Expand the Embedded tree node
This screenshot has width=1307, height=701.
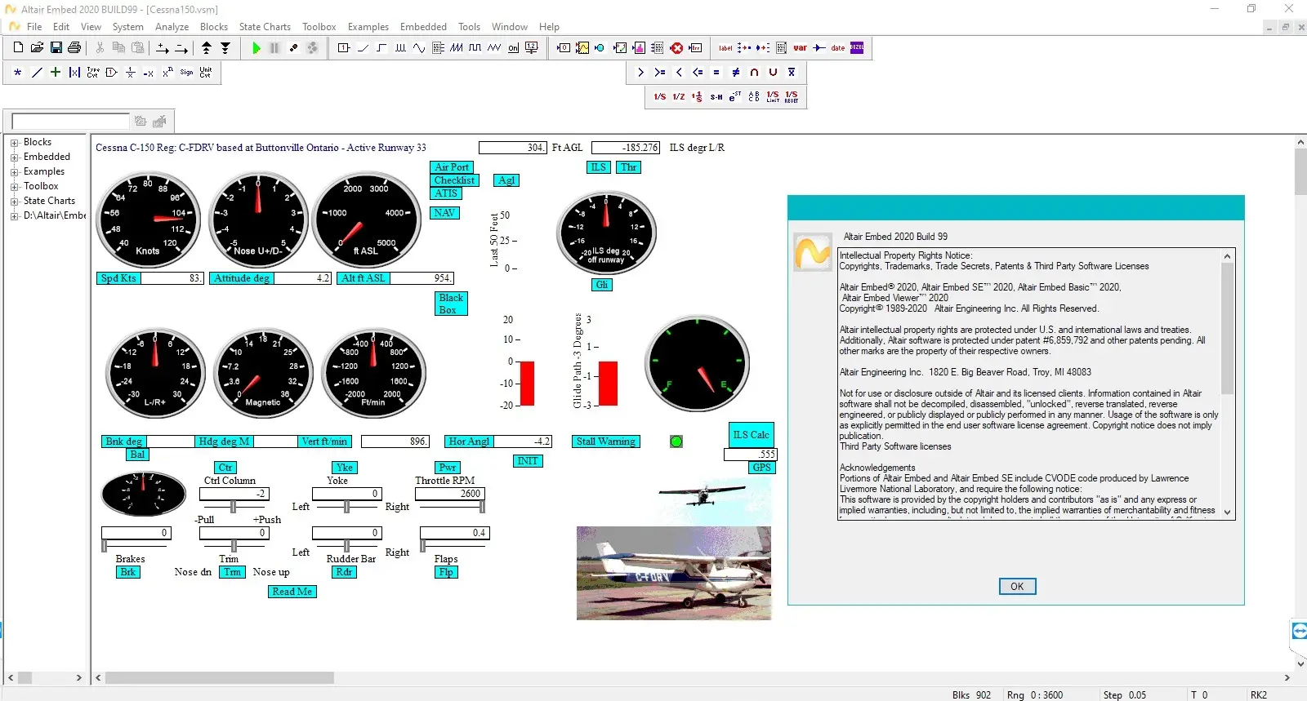[14, 158]
